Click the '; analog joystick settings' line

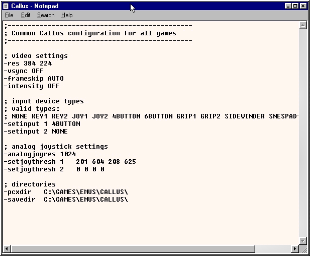pos(56,147)
